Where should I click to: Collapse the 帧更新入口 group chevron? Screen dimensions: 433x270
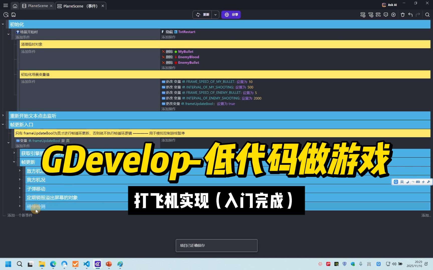pyautogui.click(x=3, y=124)
